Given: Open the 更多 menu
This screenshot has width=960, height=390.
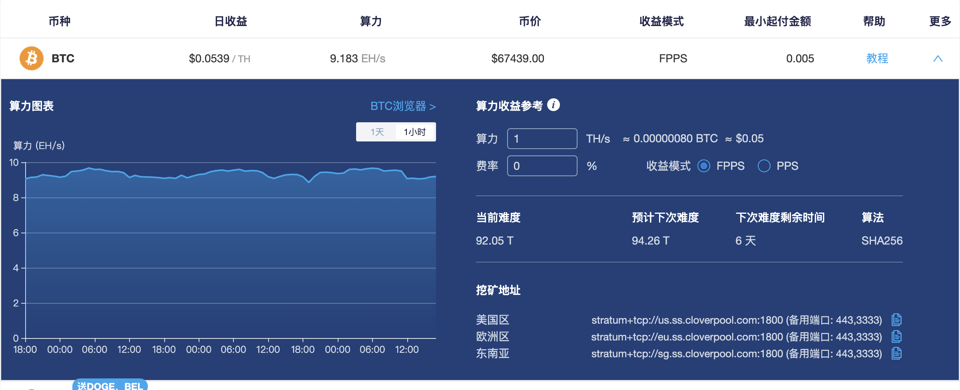Looking at the screenshot, I should point(940,22).
